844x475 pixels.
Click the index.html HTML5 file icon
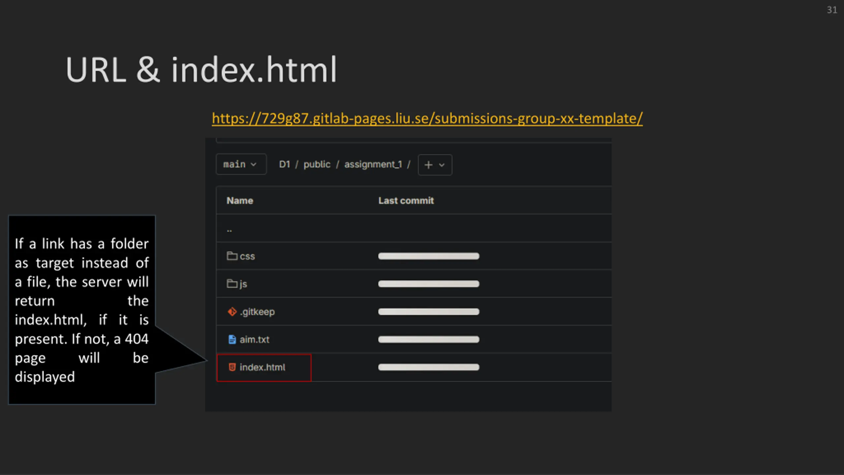232,367
